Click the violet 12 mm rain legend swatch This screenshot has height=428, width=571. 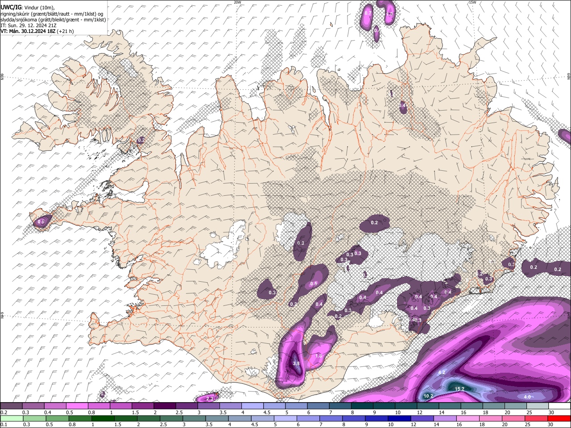(x=422, y=418)
